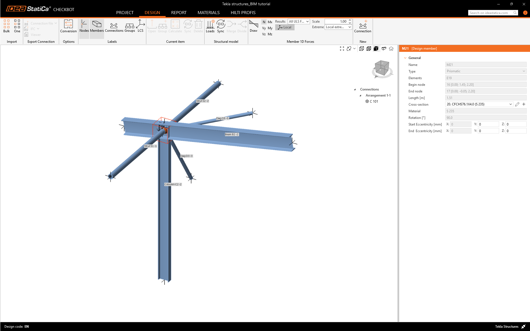Toggle Nodes labels display
530x331 pixels.
tap(84, 26)
